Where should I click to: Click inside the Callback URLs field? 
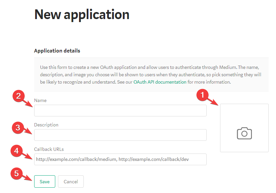pyautogui.click(x=120, y=160)
